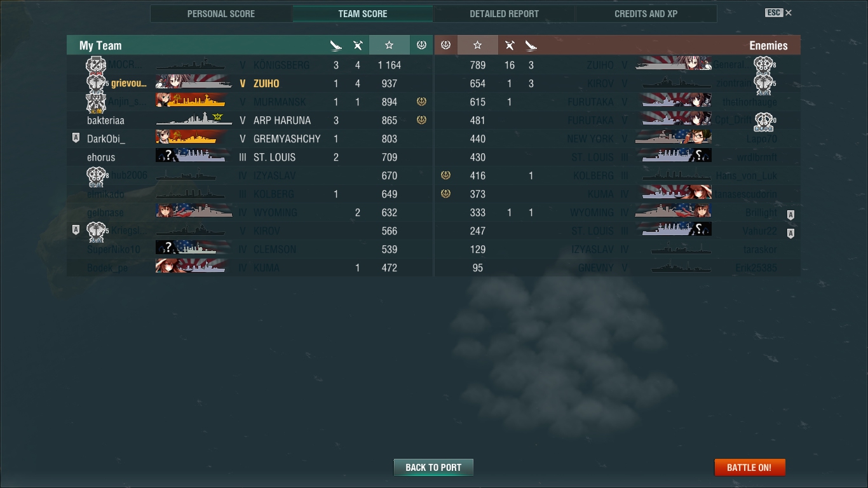Screen dimensions: 868x488
Task: Select player bakteriaa in My Team
Action: 105,120
